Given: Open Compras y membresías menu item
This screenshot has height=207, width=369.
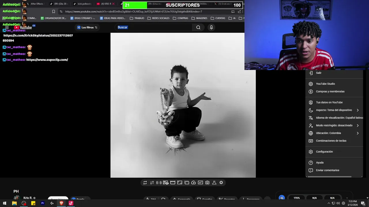Looking at the screenshot, I should (334, 92).
